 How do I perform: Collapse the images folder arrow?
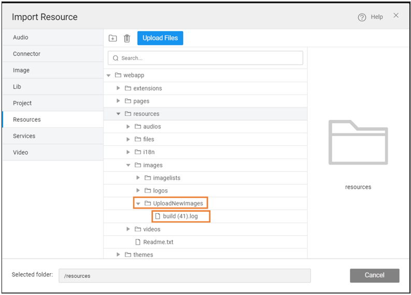click(x=129, y=165)
